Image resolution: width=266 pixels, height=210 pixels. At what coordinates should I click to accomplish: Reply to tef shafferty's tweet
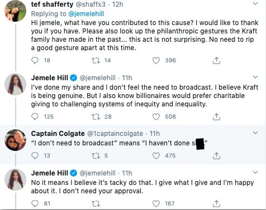[x=35, y=60]
